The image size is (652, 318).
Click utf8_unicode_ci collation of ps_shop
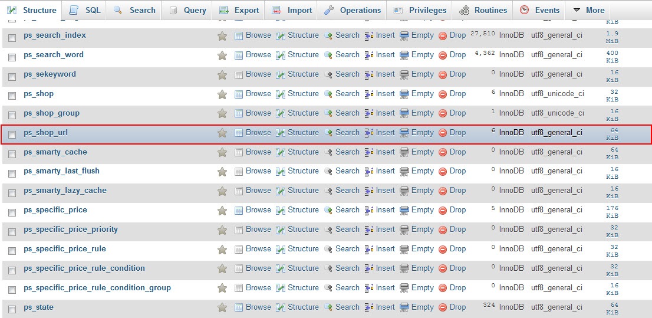point(558,94)
